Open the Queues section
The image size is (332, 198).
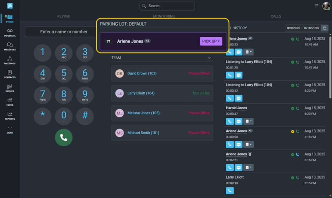[x=10, y=88]
